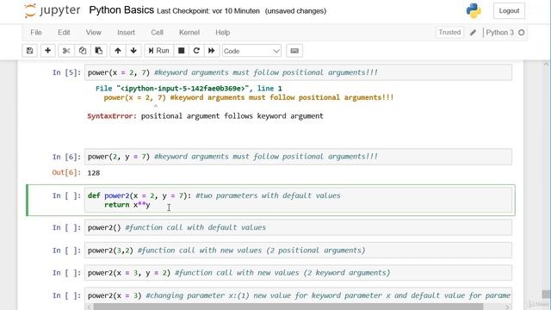Interrupt the kernel stop icon

182,51
